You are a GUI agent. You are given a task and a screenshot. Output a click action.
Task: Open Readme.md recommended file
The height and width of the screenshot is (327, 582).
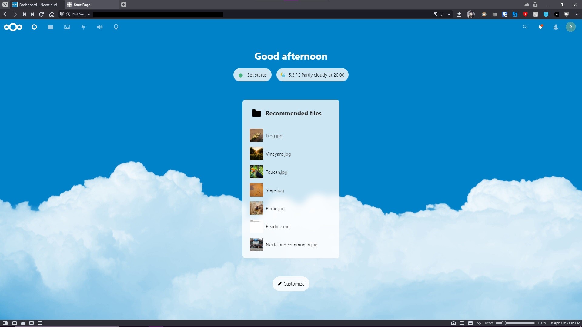tap(291, 226)
